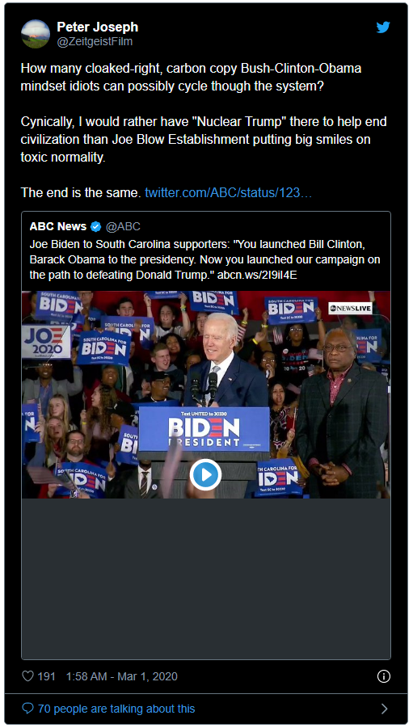Follow the twitter.com/ABC/status link
This screenshot has width=413, height=728.
point(228,192)
